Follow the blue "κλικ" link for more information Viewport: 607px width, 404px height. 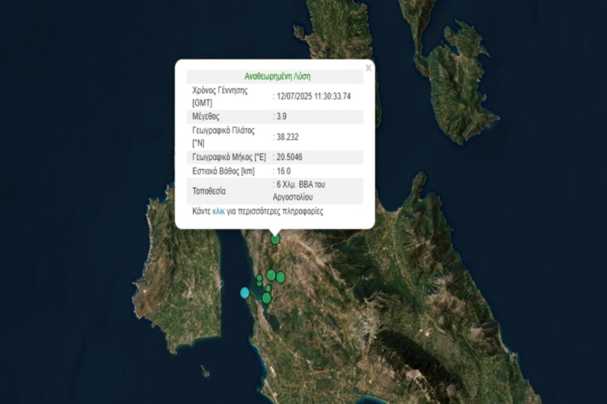pyautogui.click(x=218, y=212)
